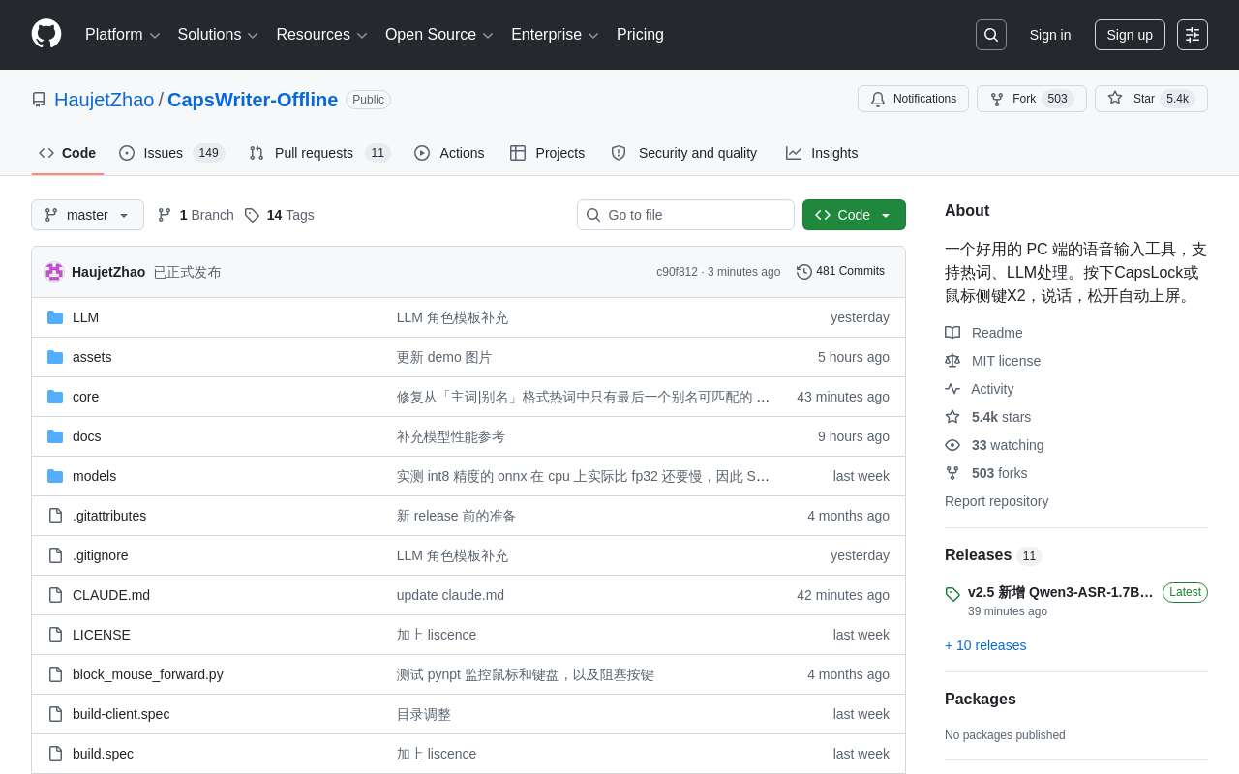The height and width of the screenshot is (774, 1239).
Task: Open the CapsWriter-Offline repository name link
Action: 253,100
